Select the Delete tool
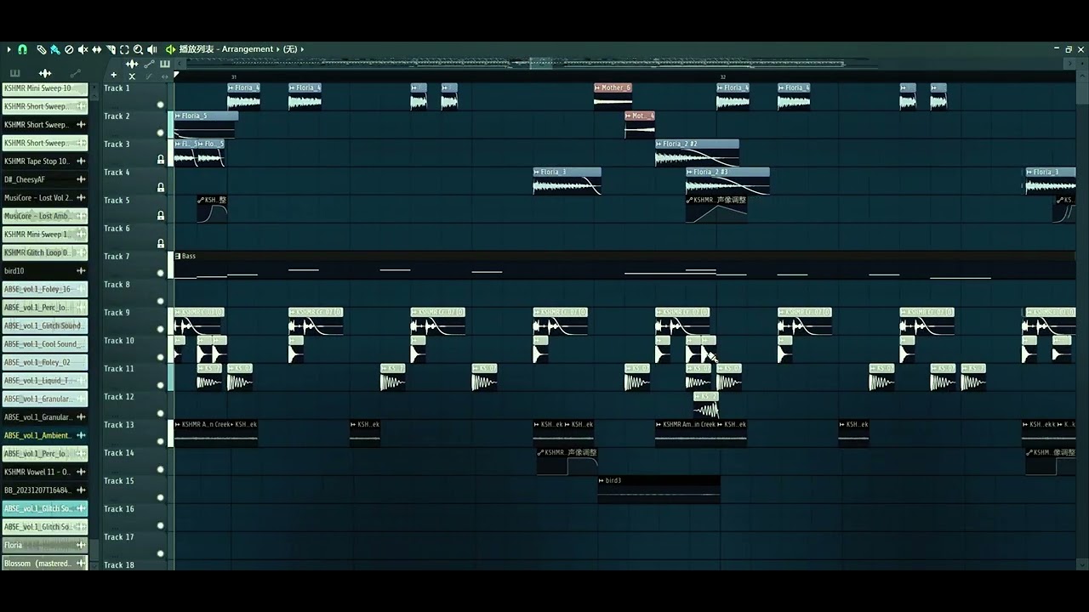Viewport: 1089px width, 612px height. pos(69,49)
